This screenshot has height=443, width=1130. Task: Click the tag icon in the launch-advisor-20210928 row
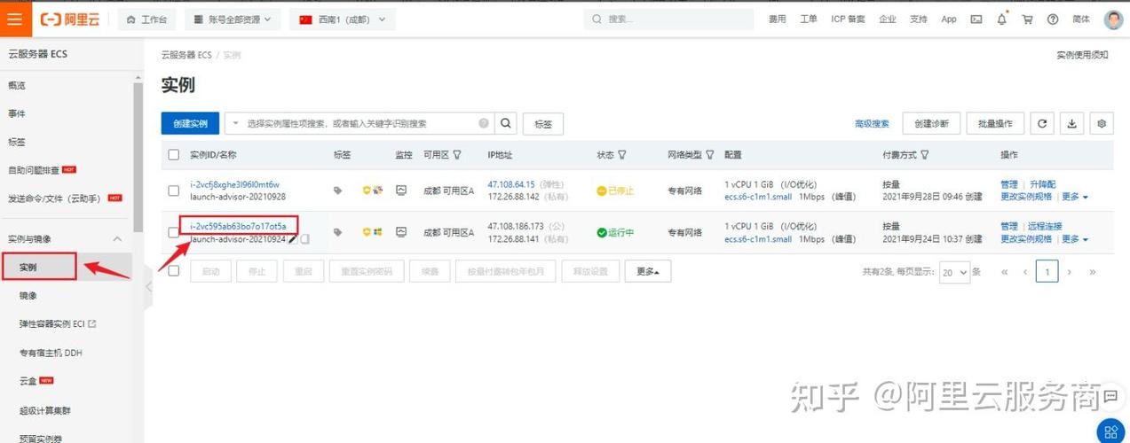[x=337, y=190]
